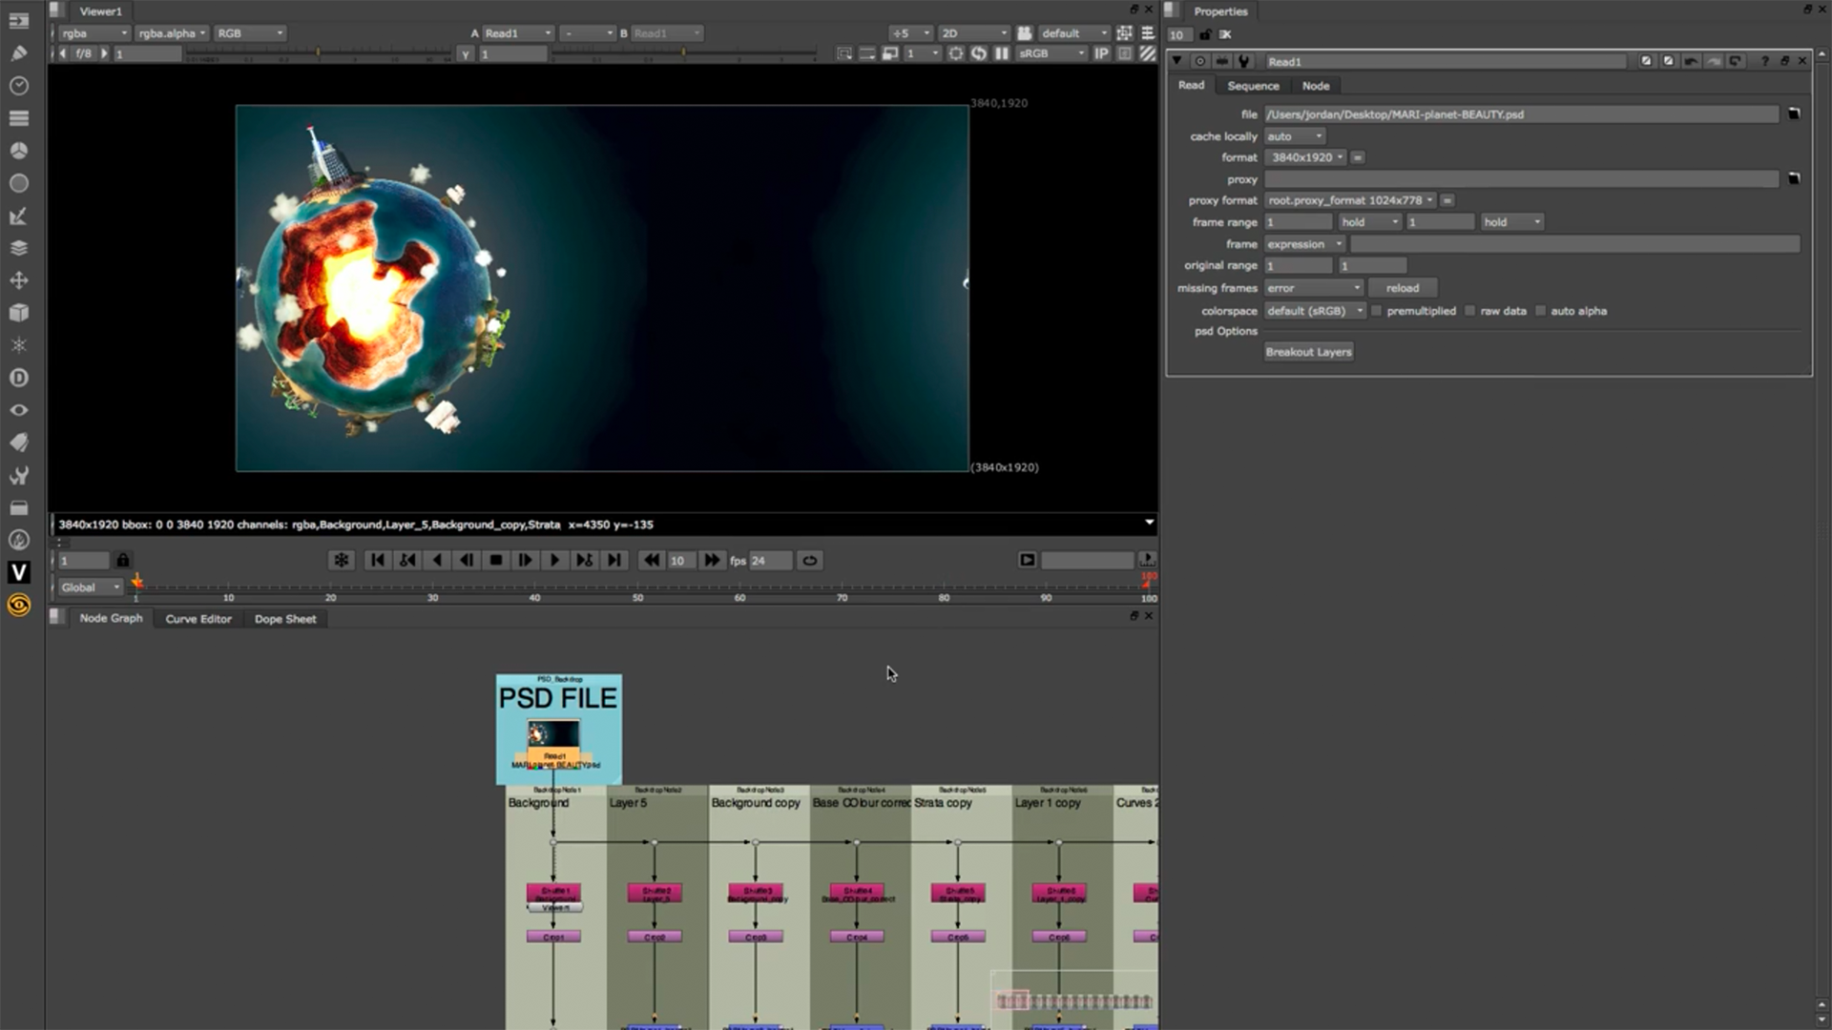Screen dimensions: 1832x1030
Task: Open the 3D toolbar cube icon
Action: pos(18,313)
